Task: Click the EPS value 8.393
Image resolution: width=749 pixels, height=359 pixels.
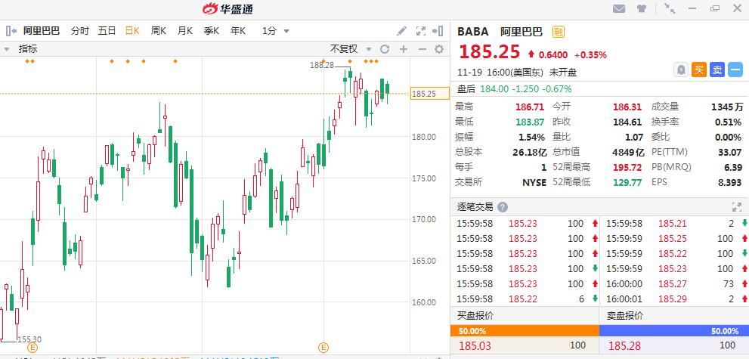Action: tap(729, 182)
